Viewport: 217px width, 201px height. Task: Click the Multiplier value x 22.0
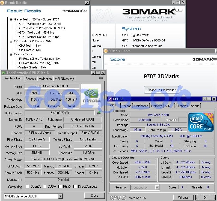tap(143, 167)
